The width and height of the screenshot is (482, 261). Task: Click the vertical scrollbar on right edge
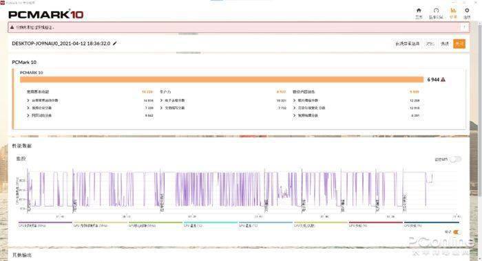coord(480,109)
